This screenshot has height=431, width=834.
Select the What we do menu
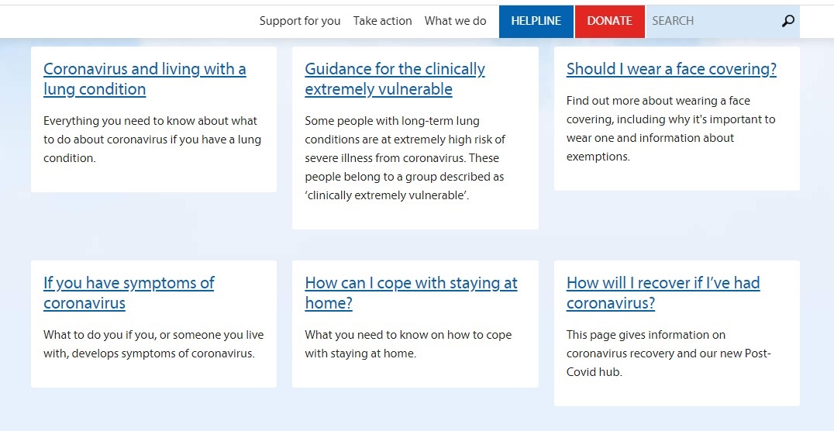[455, 21]
